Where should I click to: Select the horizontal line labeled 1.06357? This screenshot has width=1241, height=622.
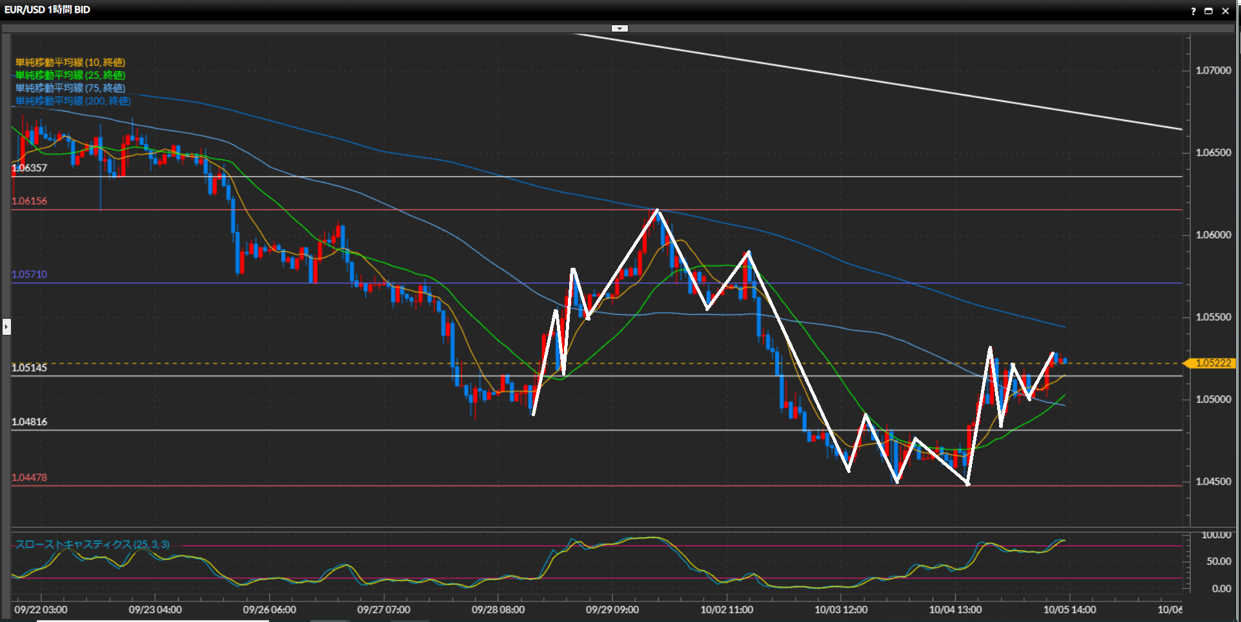30,168
